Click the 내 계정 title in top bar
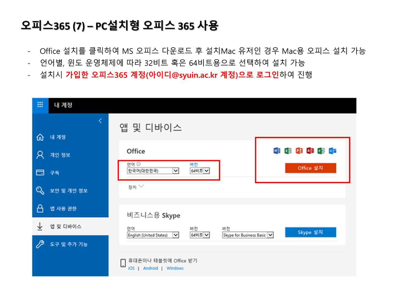This screenshot has width=395, height=296. point(63,105)
